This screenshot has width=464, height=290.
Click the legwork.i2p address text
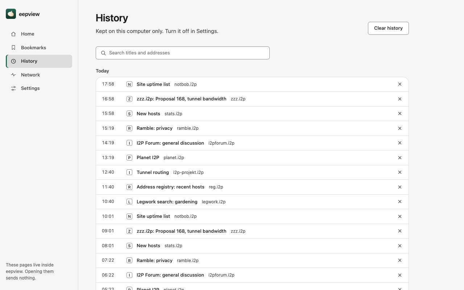click(x=214, y=202)
